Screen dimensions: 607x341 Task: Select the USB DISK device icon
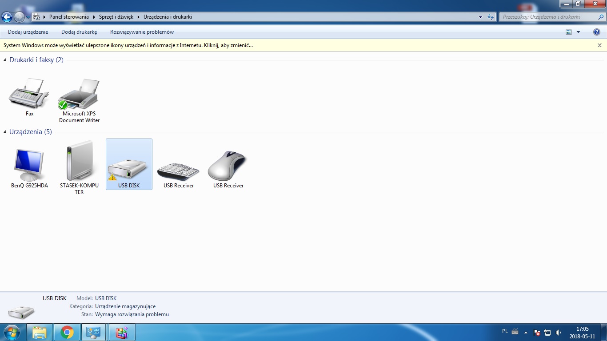click(x=128, y=165)
